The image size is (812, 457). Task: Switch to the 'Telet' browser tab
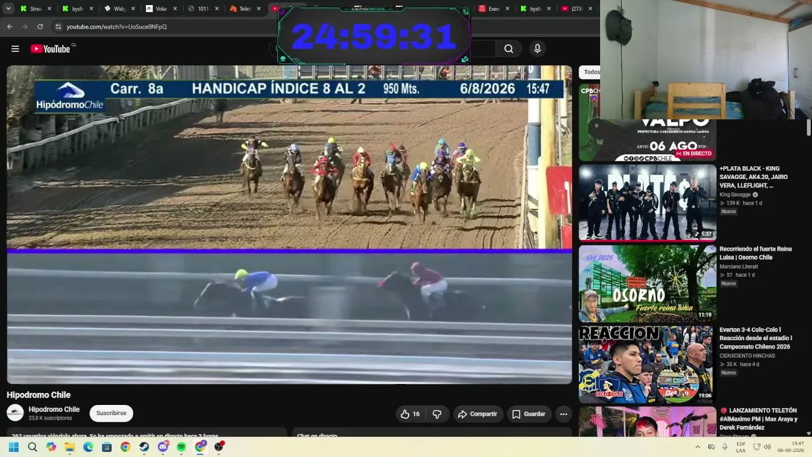246,9
